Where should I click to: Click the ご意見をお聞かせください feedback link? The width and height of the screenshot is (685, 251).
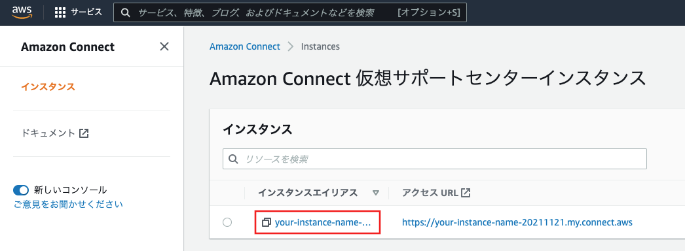pyautogui.click(x=68, y=205)
